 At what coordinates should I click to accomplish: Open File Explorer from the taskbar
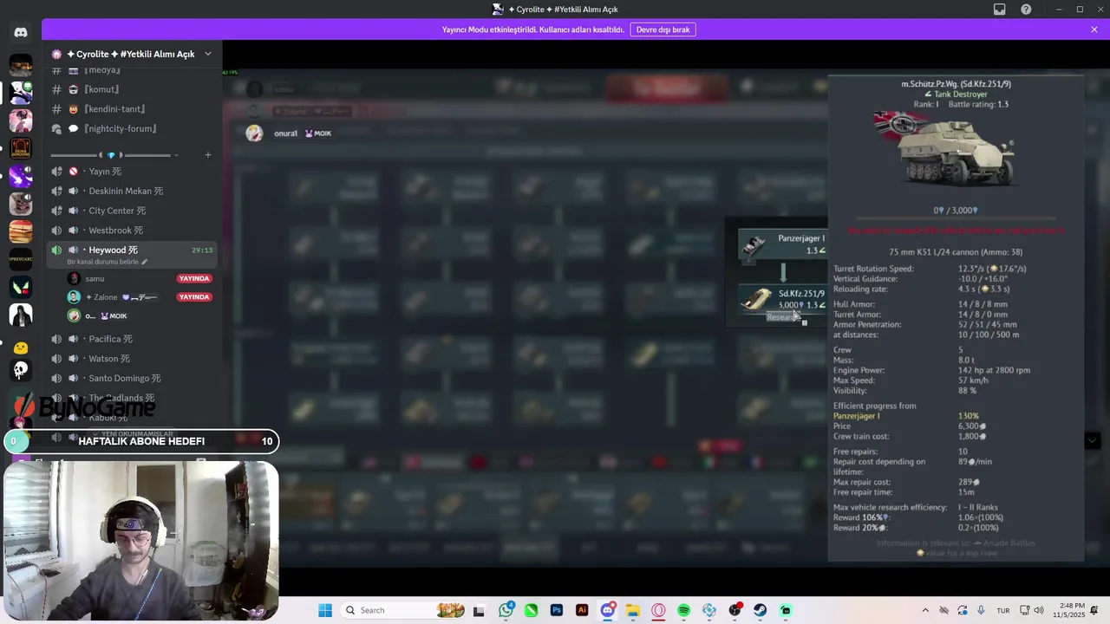[x=633, y=610]
